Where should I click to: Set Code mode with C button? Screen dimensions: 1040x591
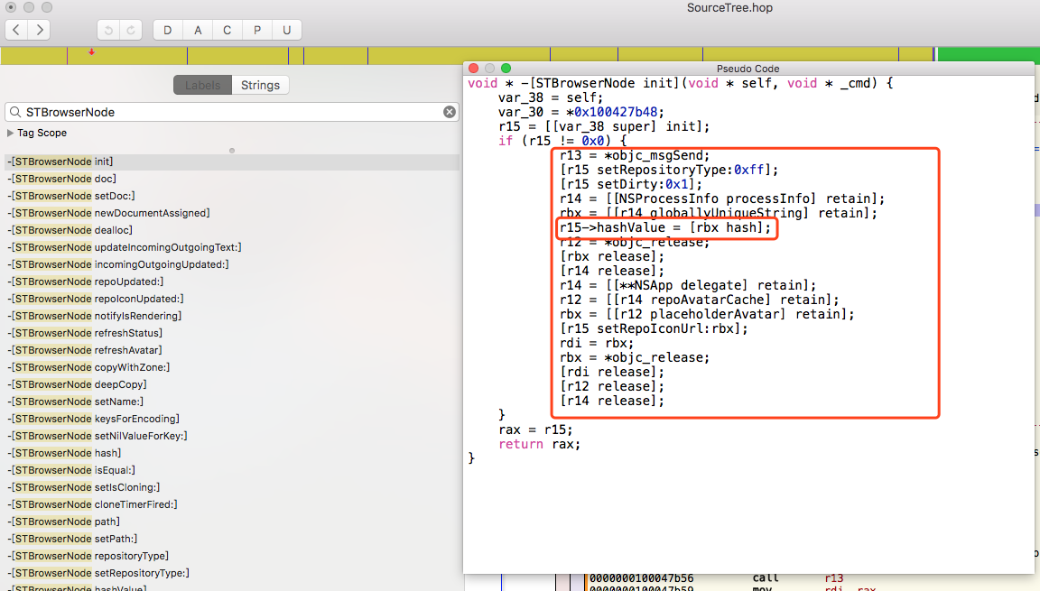(227, 30)
